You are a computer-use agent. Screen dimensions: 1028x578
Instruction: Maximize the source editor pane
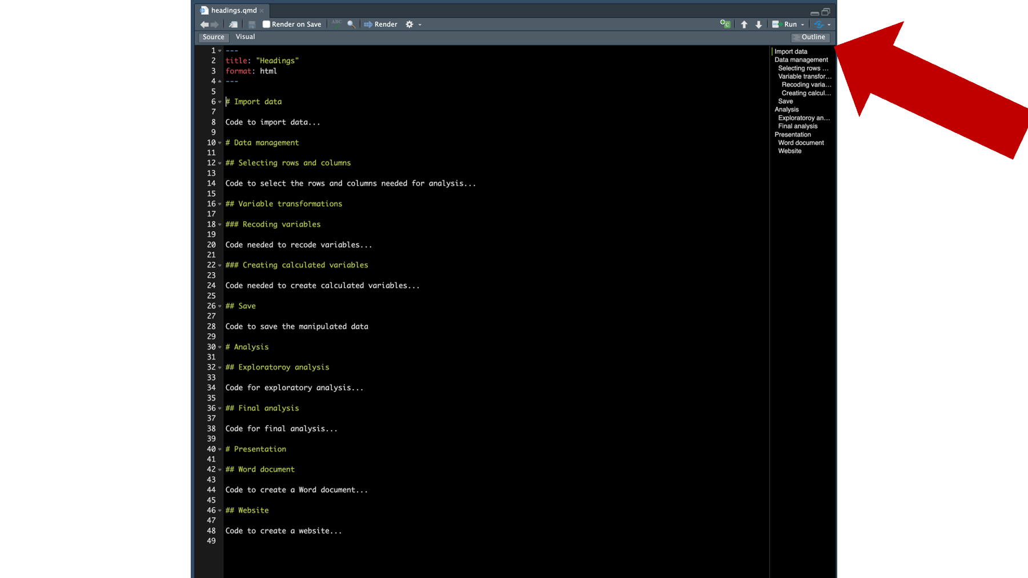click(826, 12)
